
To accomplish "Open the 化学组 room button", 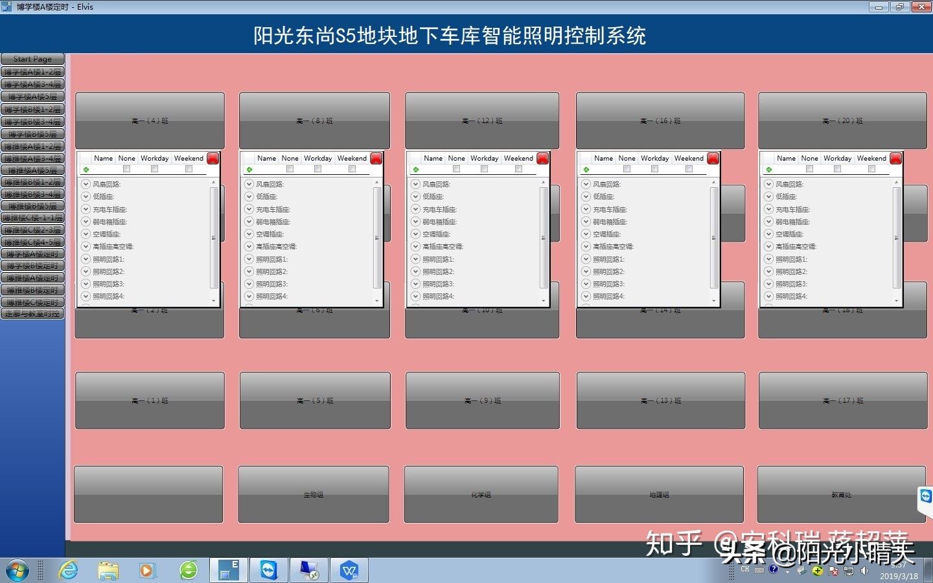I will 481,494.
